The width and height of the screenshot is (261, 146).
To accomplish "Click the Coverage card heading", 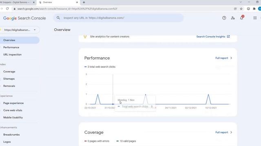I will (x=94, y=133).
